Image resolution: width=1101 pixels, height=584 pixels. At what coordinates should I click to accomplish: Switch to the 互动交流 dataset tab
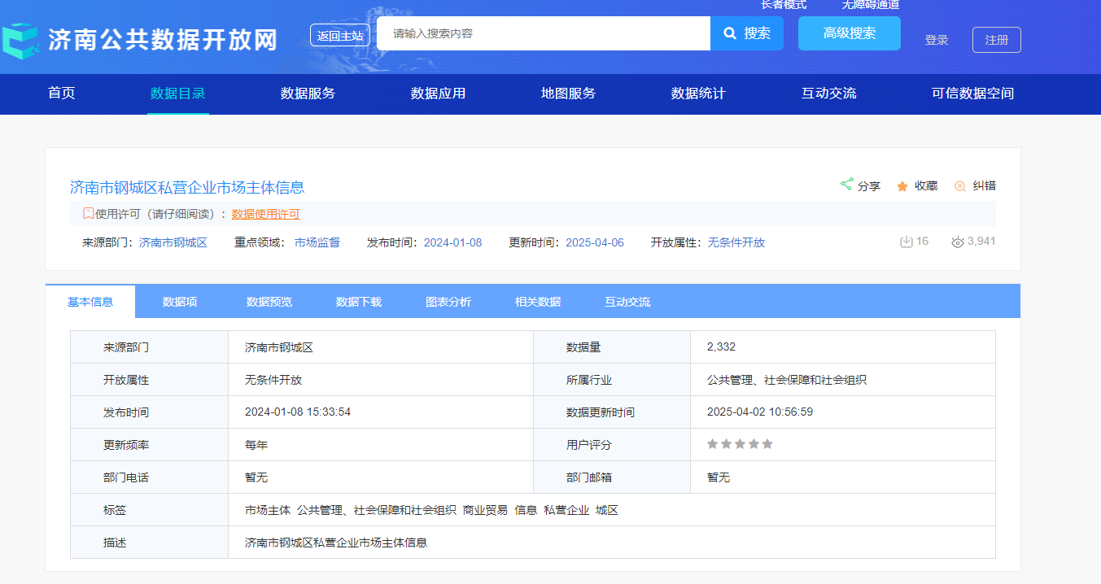627,302
